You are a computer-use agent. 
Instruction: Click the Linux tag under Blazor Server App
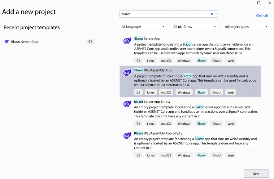[x=151, y=61]
